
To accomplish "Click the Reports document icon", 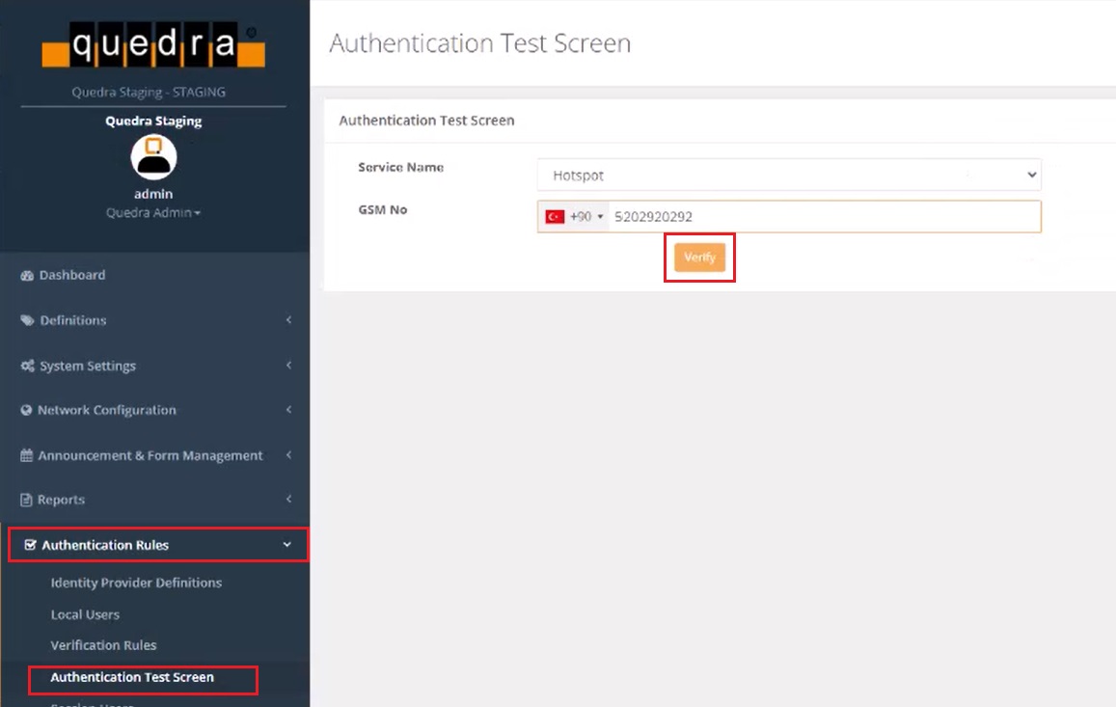I will [x=27, y=501].
